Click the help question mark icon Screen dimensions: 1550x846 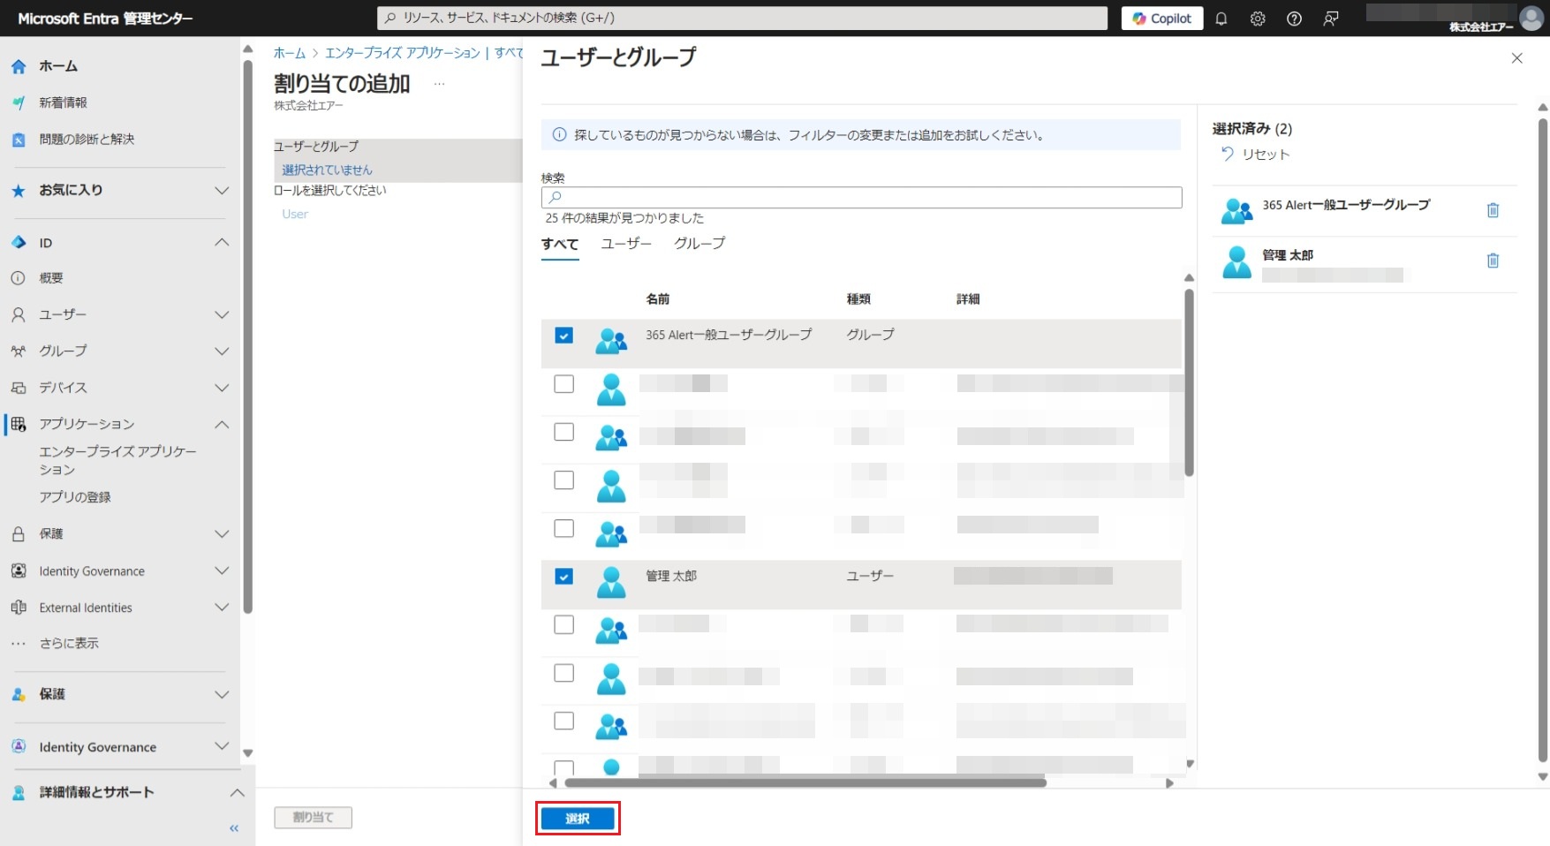click(1294, 19)
